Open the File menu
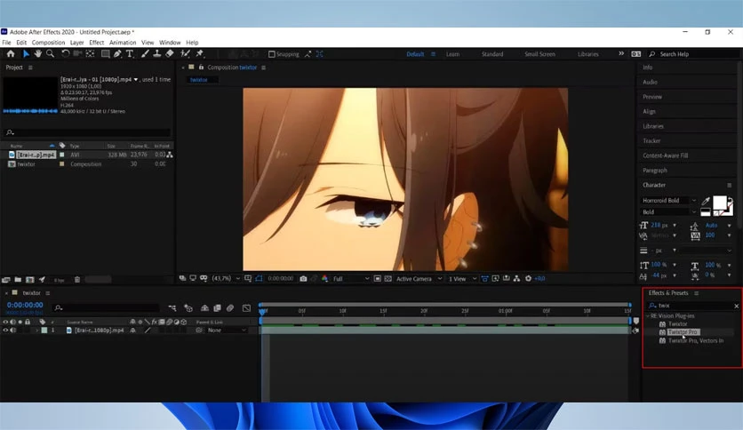 [6, 43]
